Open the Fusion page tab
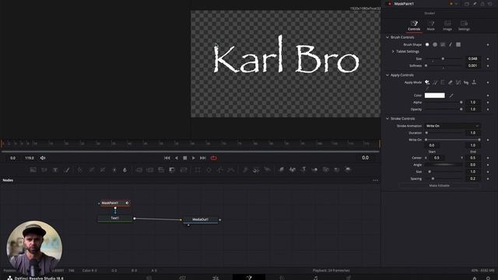 coord(249,277)
